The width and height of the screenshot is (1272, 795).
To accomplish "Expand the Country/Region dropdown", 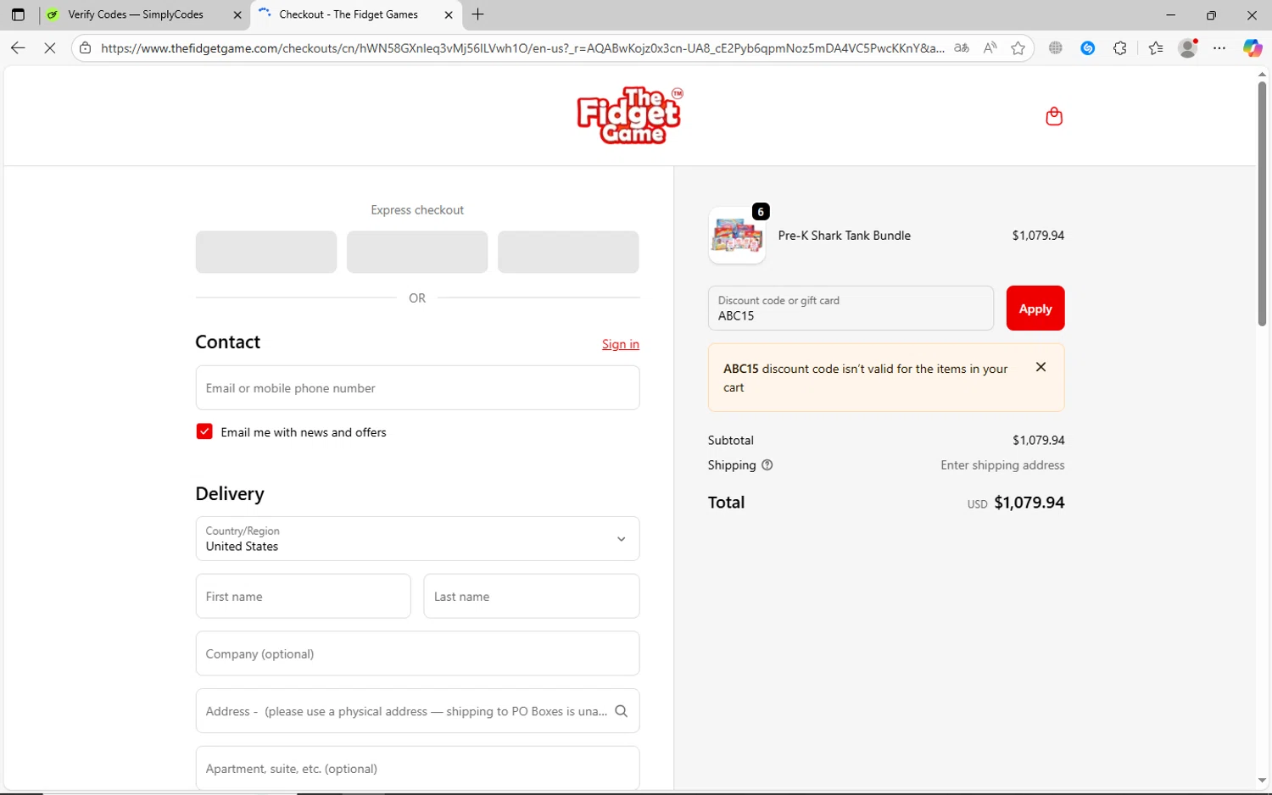I will tap(417, 538).
